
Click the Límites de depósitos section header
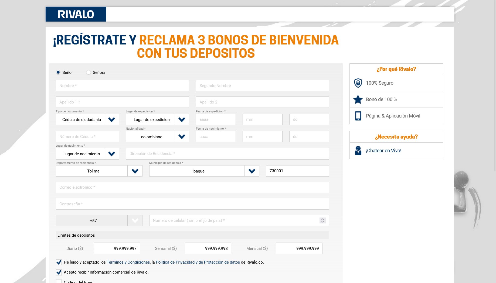(192, 235)
